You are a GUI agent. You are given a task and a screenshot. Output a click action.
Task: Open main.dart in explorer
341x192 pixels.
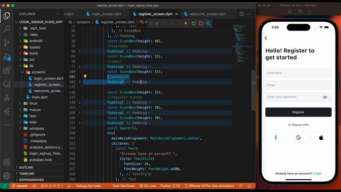coord(39,97)
